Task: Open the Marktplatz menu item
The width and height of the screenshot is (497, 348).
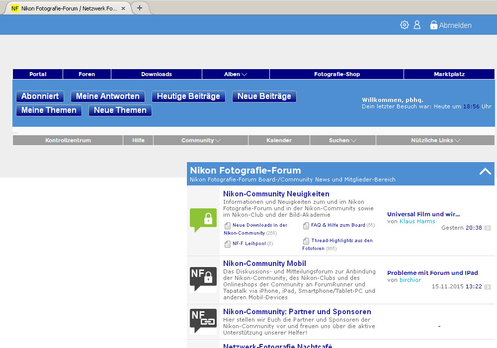Action: pos(449,74)
